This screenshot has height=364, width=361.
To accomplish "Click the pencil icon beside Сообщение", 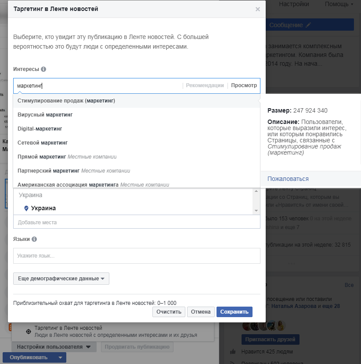I will (x=308, y=25).
